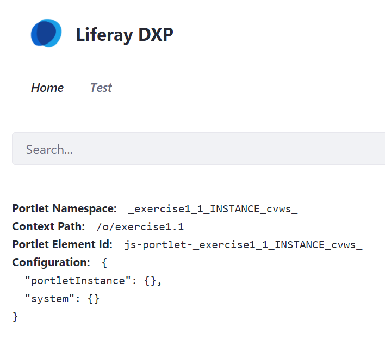Viewport: 385px width, 338px height.
Task: Click the _exercise1_1_INSTANCE_cvws_ namespace value
Action: (x=213, y=209)
